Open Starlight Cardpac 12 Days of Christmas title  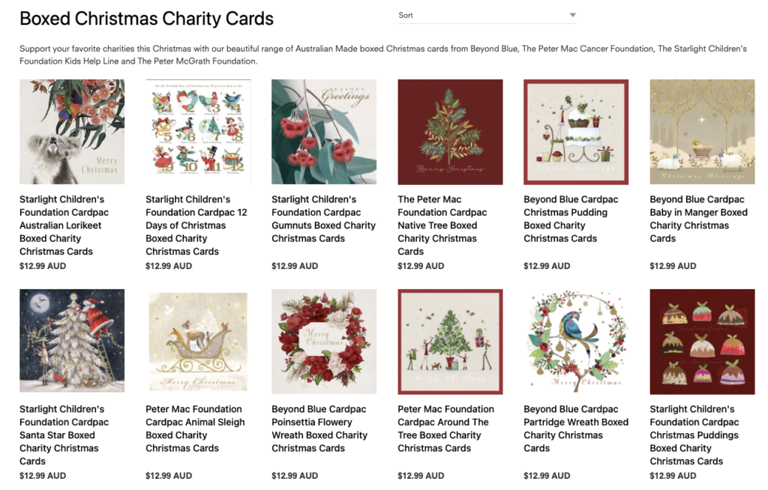(x=196, y=226)
